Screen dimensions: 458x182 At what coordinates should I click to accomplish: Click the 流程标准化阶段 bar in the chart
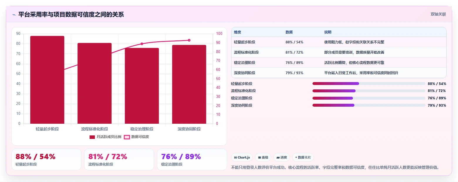[94, 83]
